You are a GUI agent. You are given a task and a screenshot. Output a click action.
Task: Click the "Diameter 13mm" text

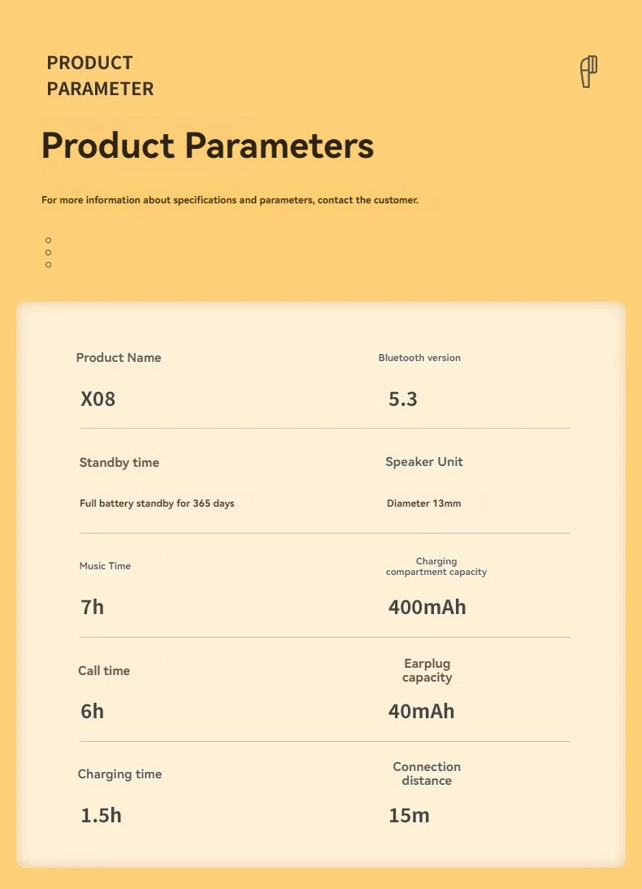click(423, 503)
